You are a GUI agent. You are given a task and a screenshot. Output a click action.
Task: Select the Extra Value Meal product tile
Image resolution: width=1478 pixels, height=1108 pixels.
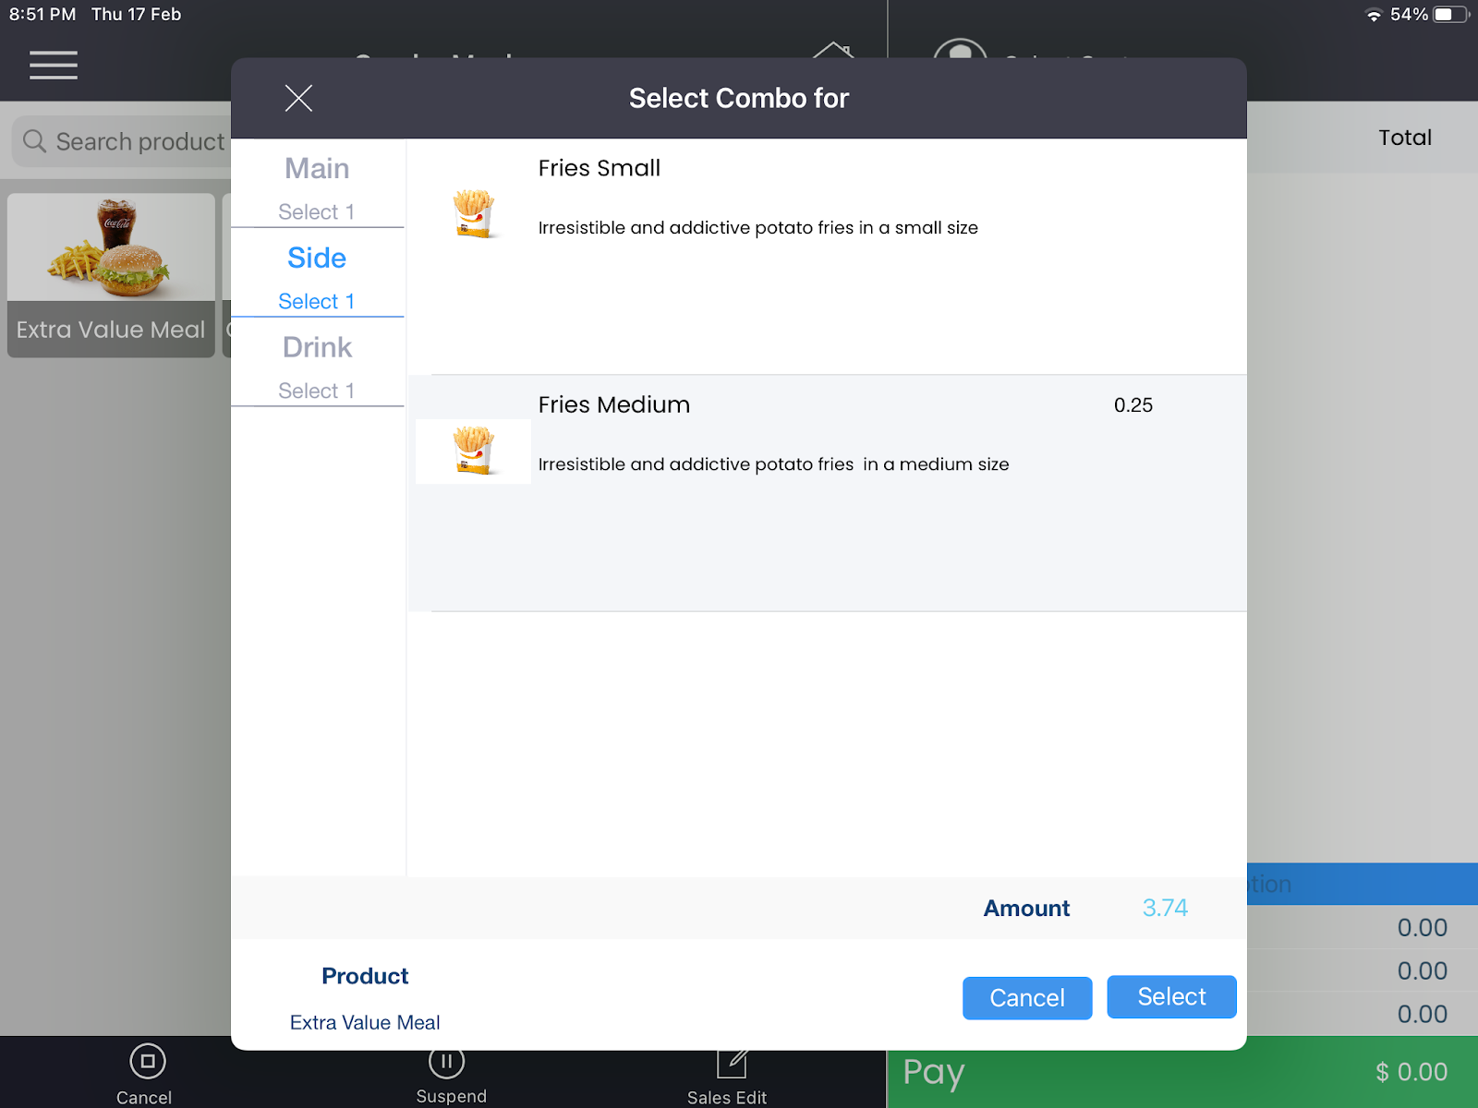tap(111, 274)
